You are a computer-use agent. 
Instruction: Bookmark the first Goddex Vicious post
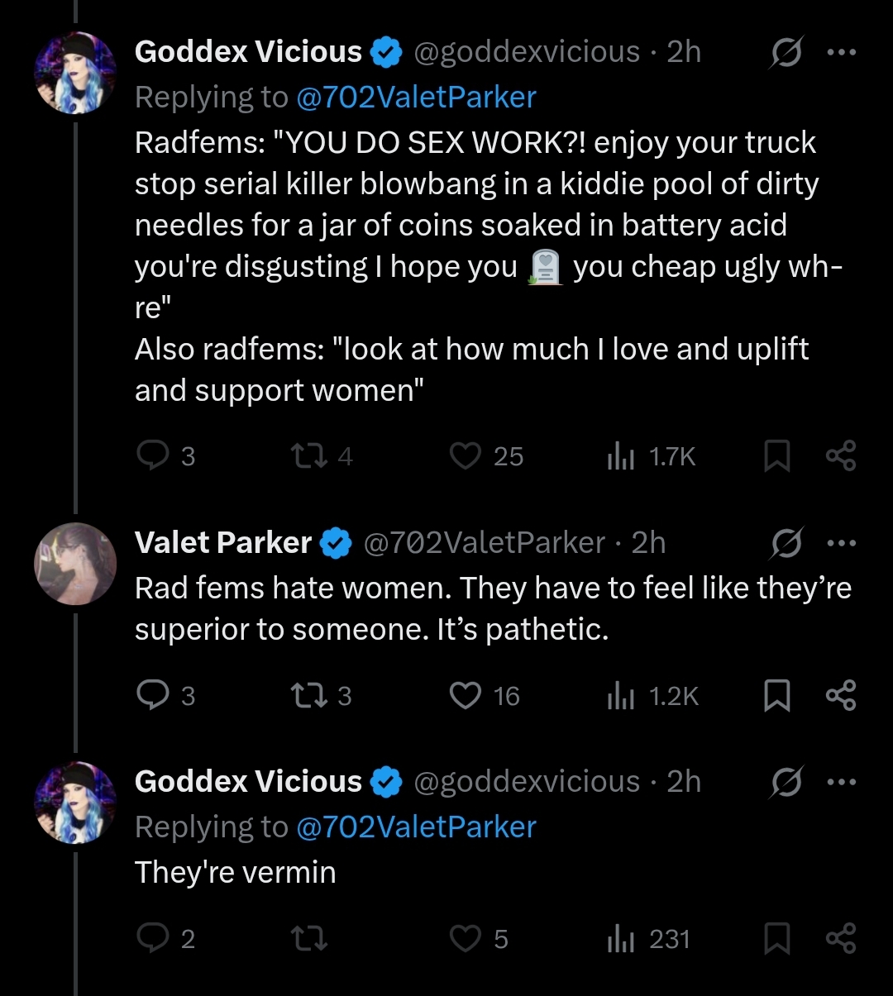point(776,455)
